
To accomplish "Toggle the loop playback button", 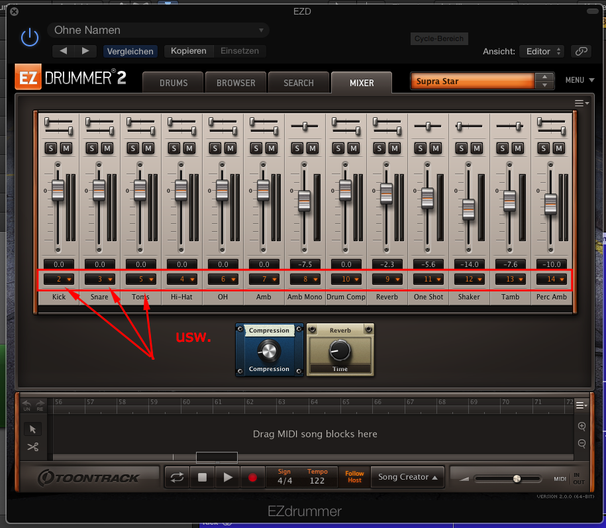I will [x=177, y=478].
